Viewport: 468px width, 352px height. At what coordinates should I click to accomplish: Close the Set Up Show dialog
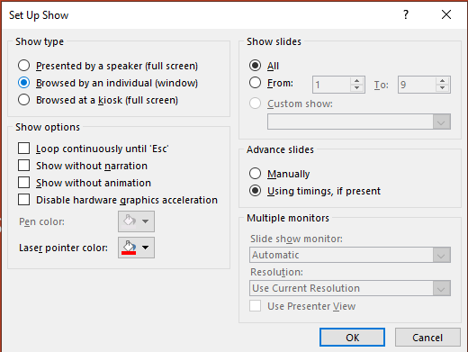coord(446,14)
